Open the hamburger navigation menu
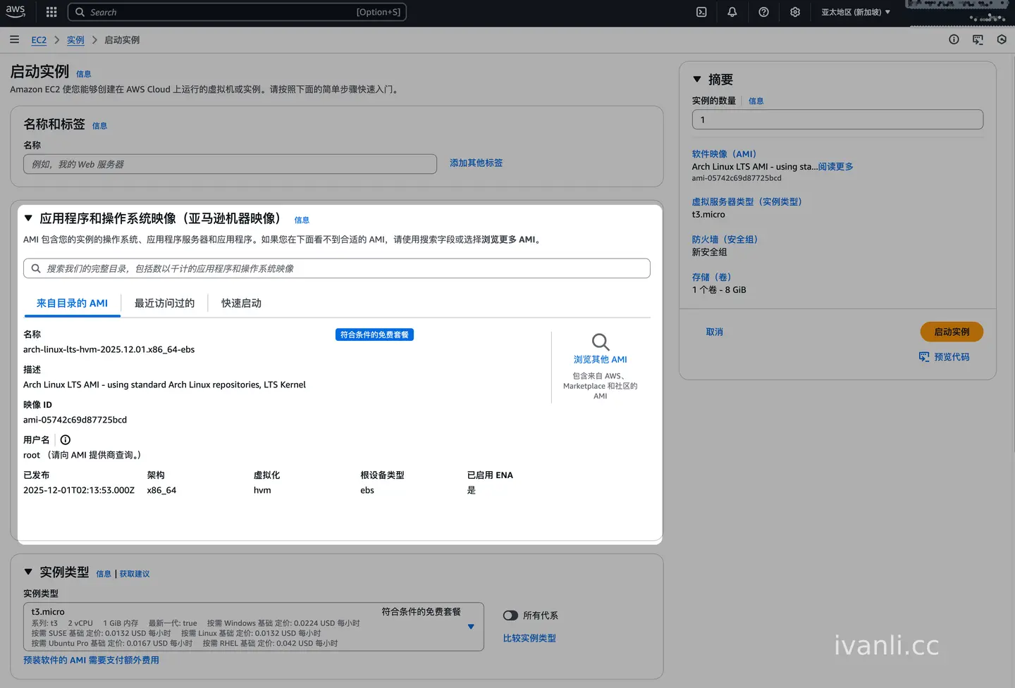 coord(14,39)
